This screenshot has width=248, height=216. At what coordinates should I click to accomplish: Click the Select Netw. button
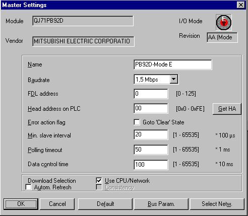pos(217,204)
